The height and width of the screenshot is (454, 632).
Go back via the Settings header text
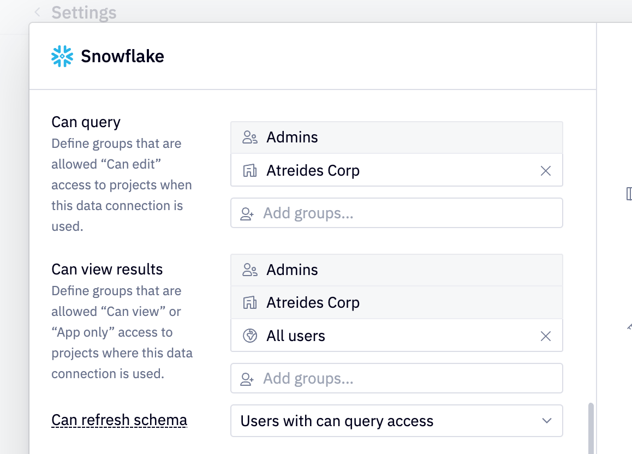(84, 13)
